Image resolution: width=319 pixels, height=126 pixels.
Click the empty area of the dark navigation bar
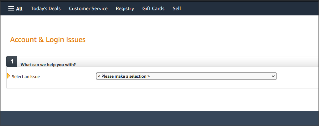[250, 8]
